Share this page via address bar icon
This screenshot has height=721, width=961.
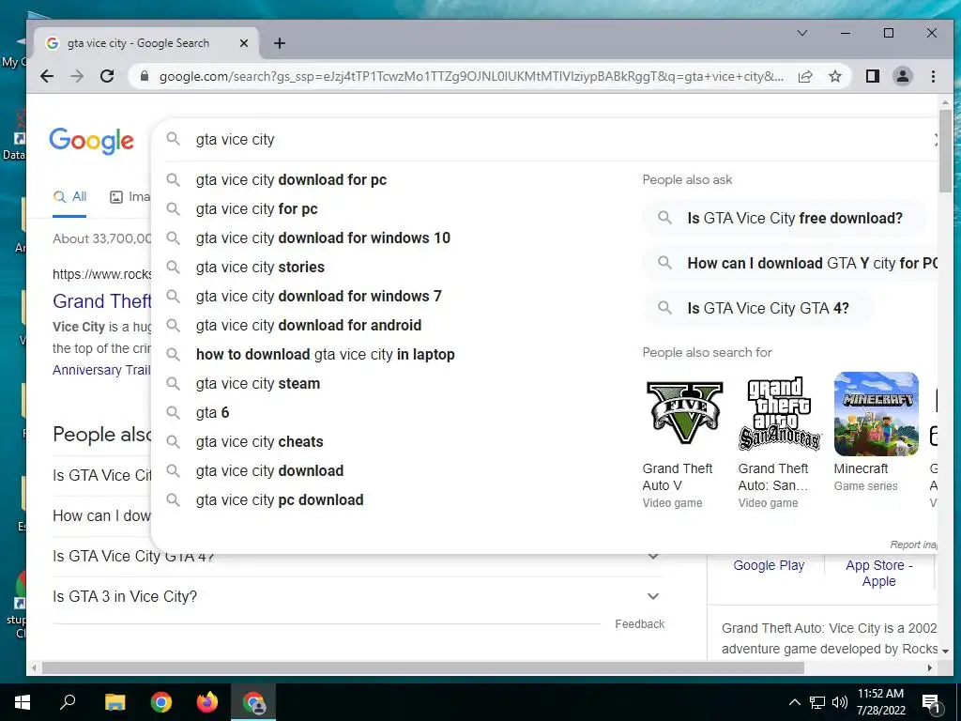pyautogui.click(x=805, y=76)
